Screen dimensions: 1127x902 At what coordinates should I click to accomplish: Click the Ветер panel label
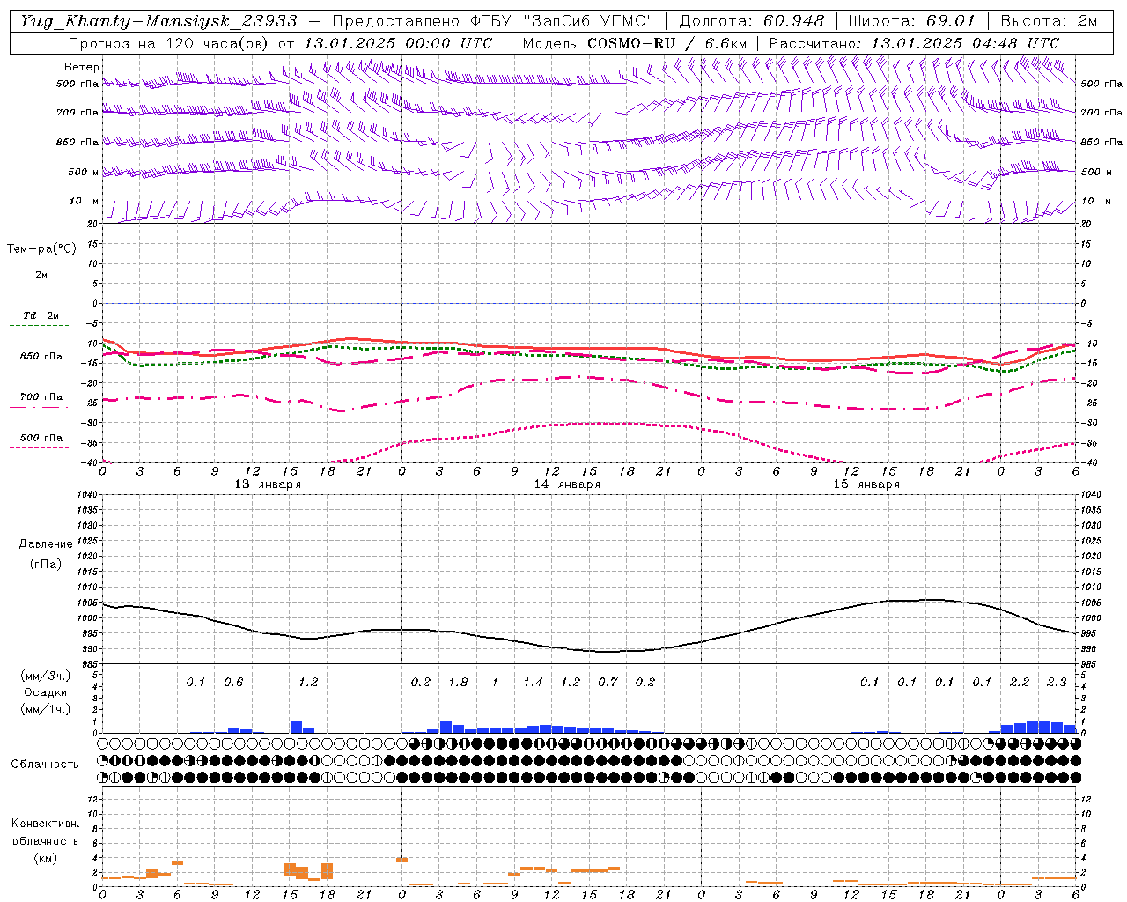(x=82, y=67)
